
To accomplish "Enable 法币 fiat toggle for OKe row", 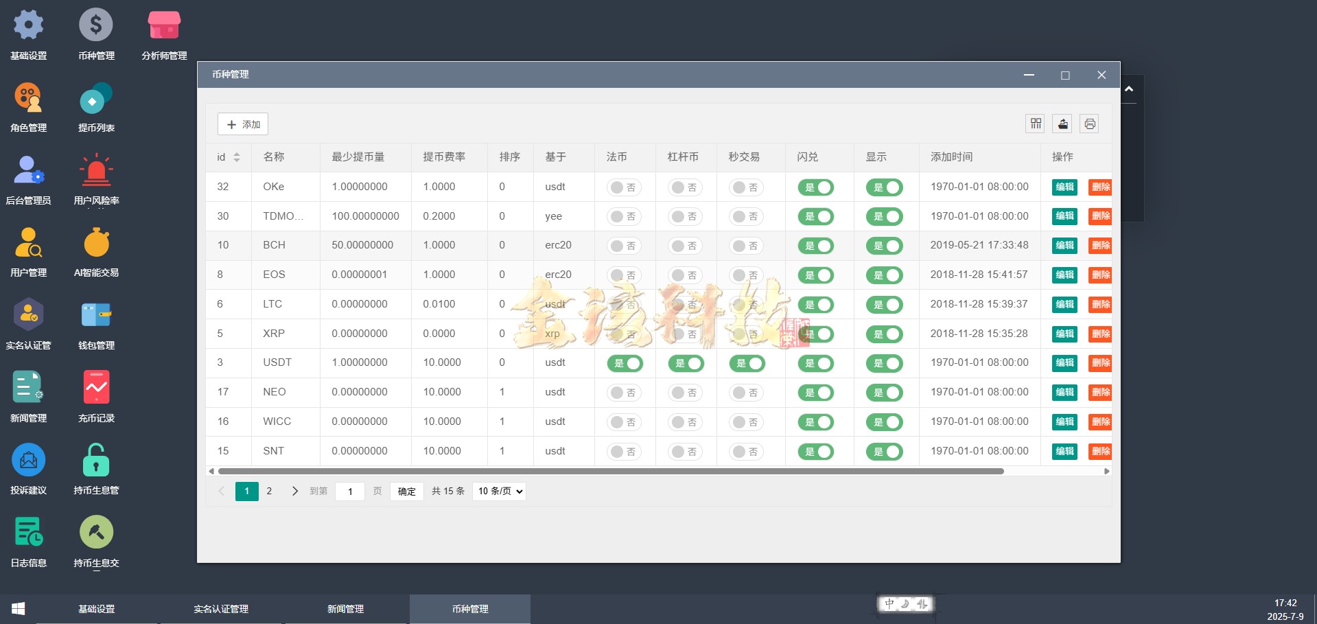I will coord(625,187).
